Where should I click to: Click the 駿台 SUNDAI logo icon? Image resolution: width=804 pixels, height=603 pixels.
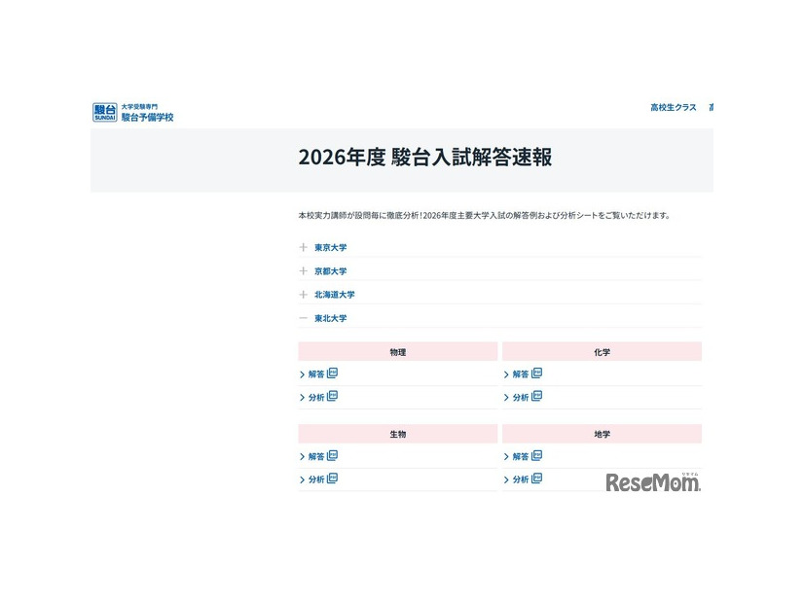(x=101, y=111)
